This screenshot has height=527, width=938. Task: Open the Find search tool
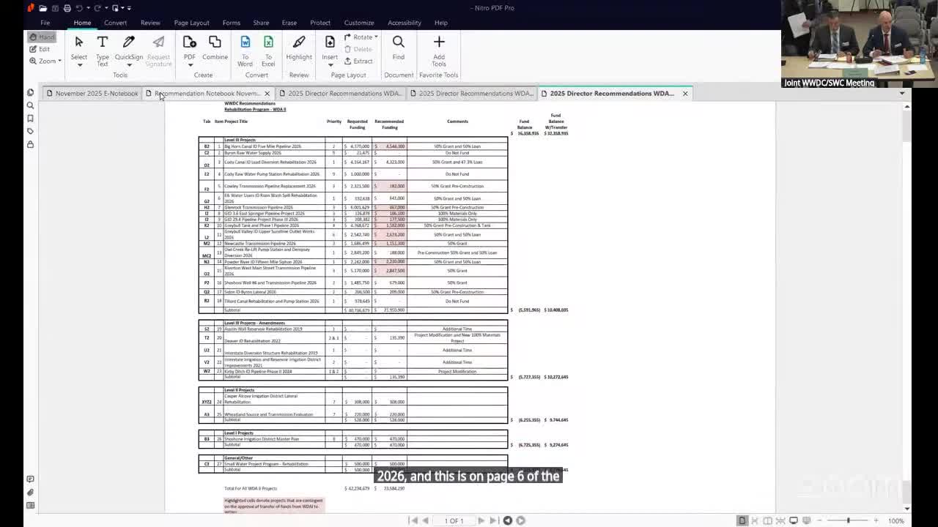pyautogui.click(x=398, y=48)
